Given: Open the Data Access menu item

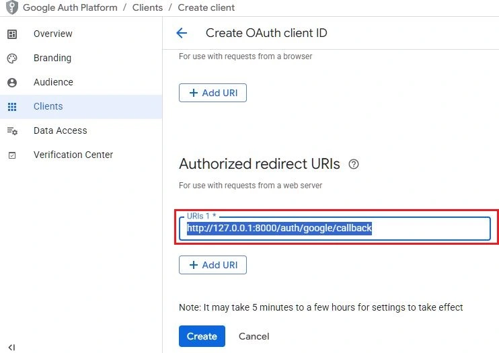Looking at the screenshot, I should 81,130.
